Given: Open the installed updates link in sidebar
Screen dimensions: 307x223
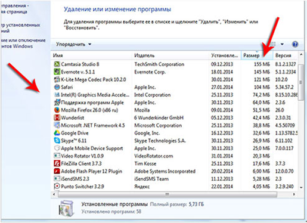Looking at the screenshot, I should click(x=20, y=28).
